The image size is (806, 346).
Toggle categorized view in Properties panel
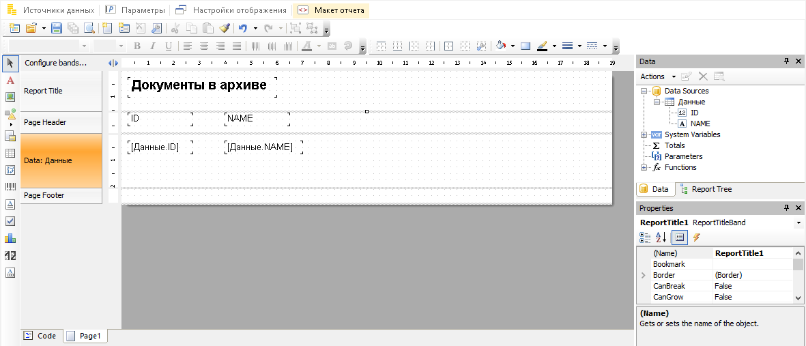click(645, 237)
